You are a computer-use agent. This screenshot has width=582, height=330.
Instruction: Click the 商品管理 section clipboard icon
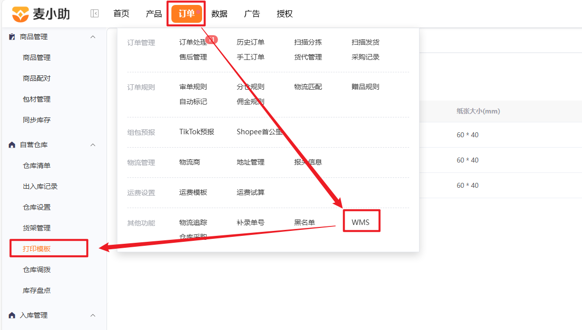click(x=12, y=37)
